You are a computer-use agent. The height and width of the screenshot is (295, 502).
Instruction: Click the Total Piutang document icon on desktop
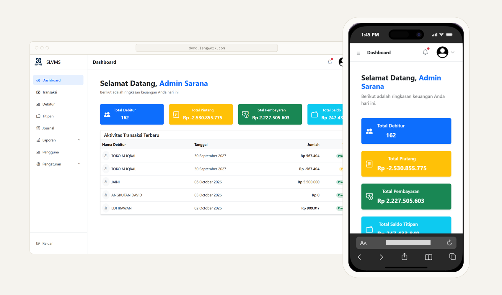(x=176, y=114)
